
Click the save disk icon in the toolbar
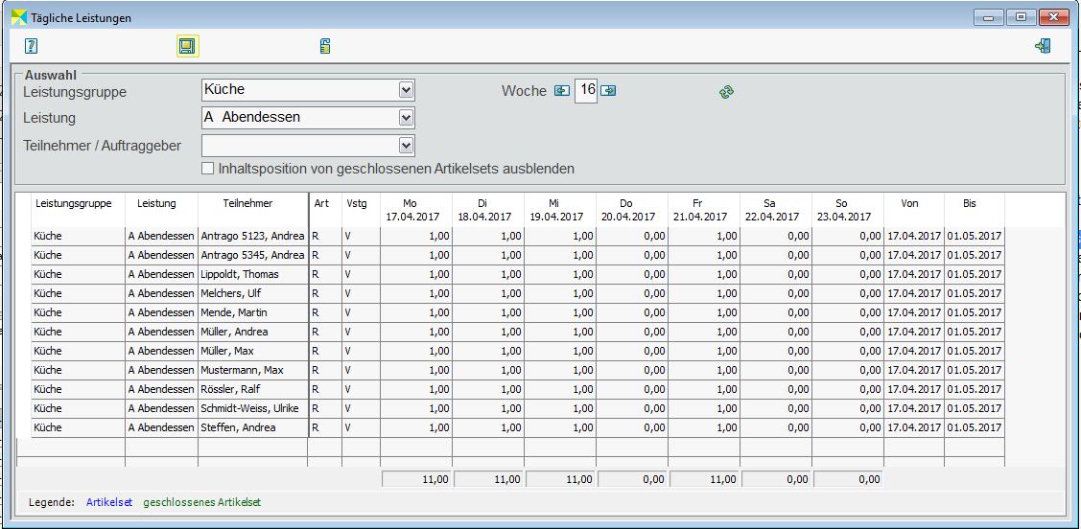(x=188, y=46)
